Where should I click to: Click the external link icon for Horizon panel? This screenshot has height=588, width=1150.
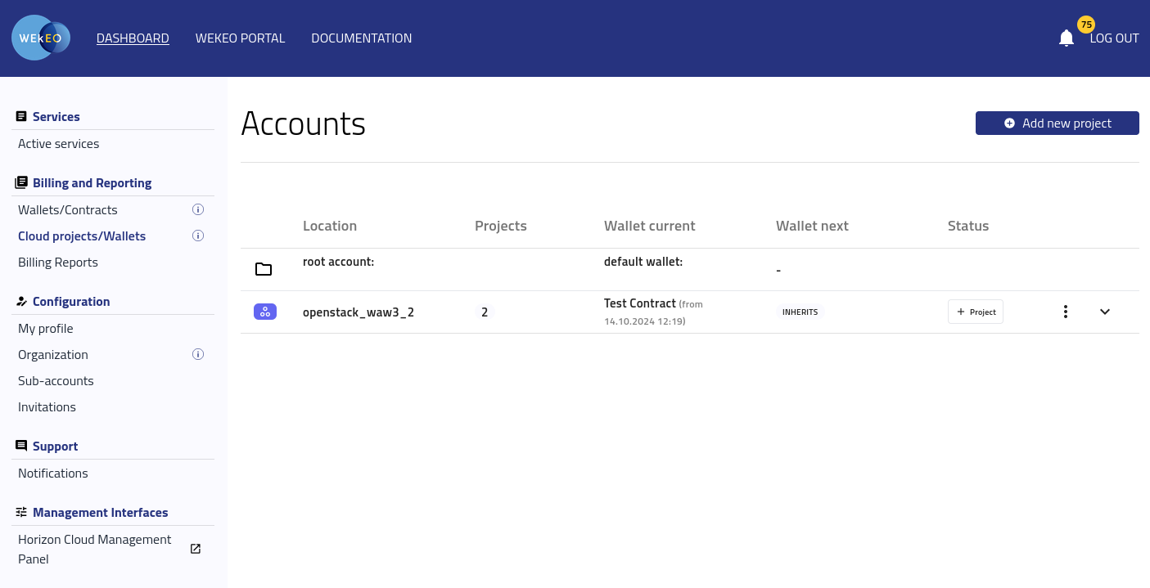pos(196,549)
